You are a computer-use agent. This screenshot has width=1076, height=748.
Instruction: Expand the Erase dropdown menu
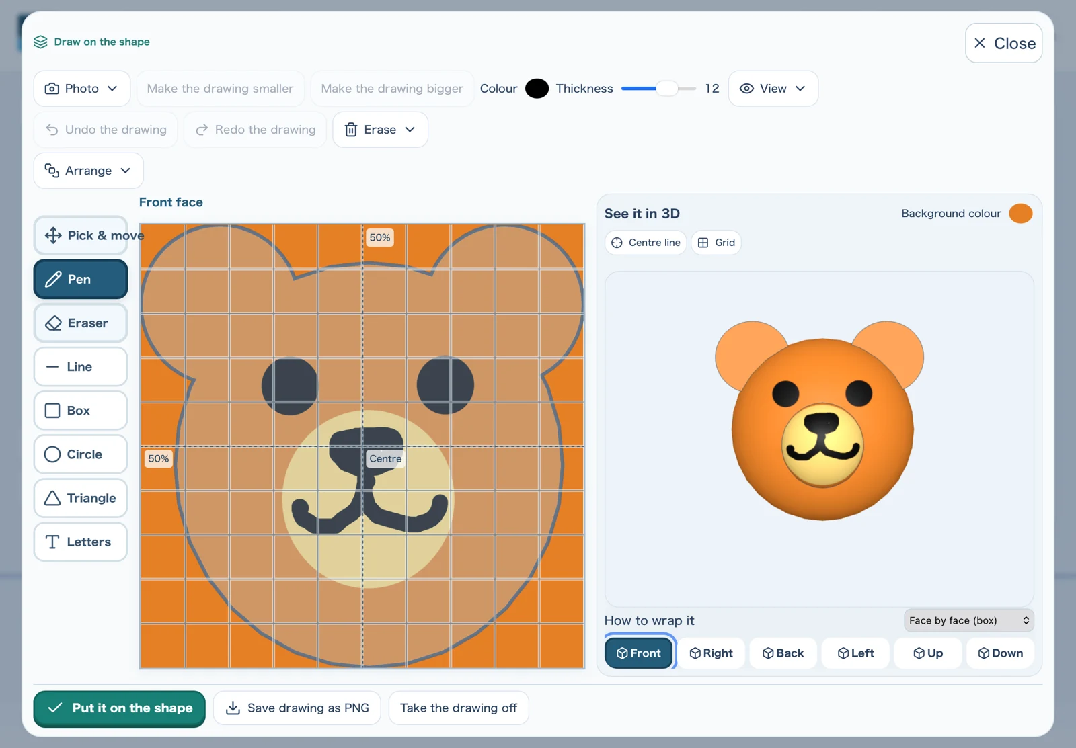coord(381,130)
